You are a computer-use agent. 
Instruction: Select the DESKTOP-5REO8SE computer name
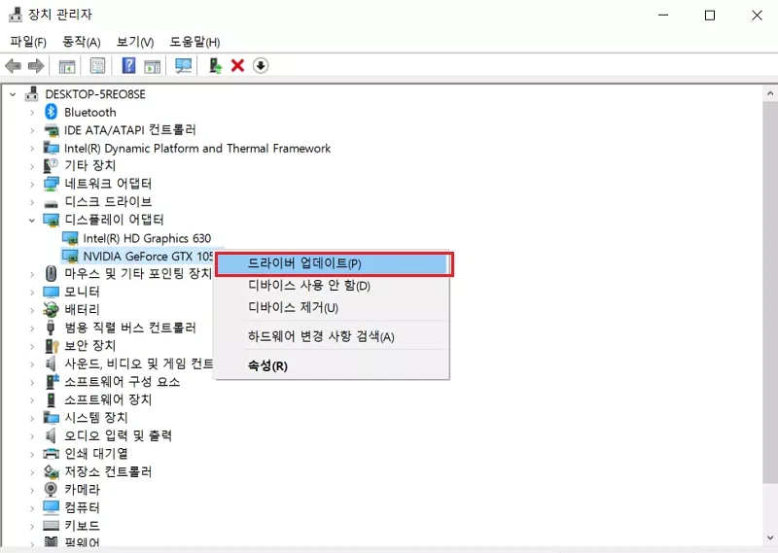(95, 94)
